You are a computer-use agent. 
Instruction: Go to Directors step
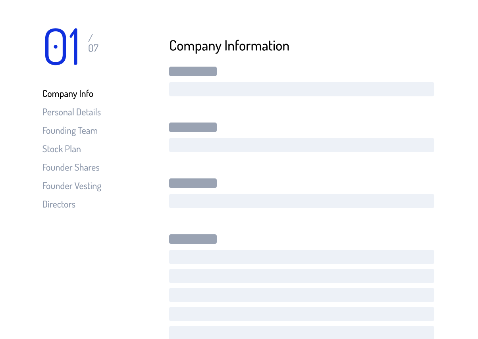coord(59,204)
